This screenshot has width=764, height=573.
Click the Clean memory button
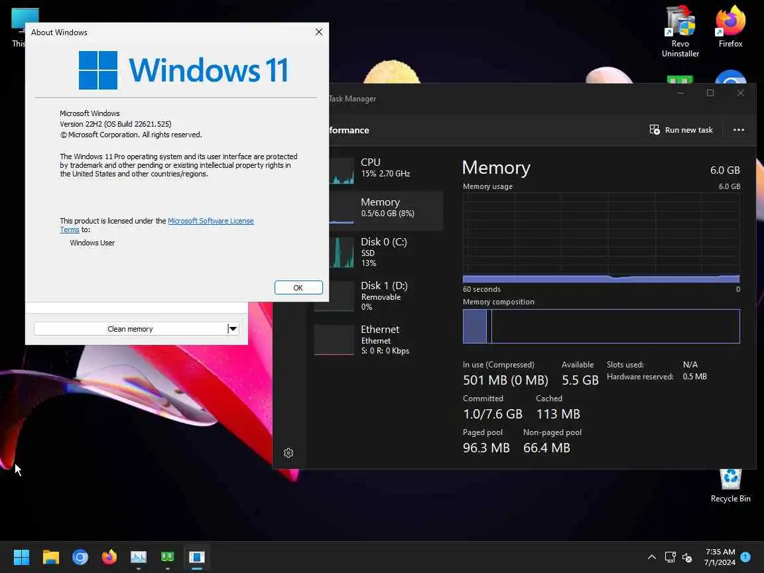(x=130, y=329)
